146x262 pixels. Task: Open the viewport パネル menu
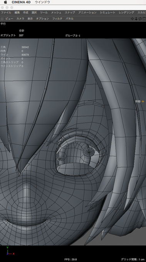pyautogui.click(x=69, y=19)
